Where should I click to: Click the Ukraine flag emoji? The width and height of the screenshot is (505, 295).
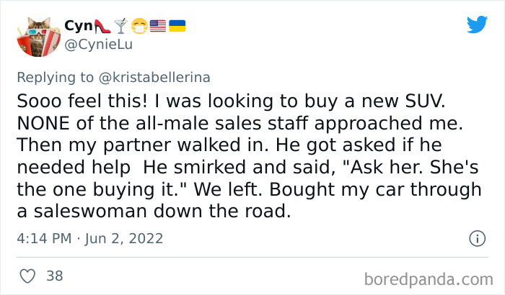[x=177, y=26]
